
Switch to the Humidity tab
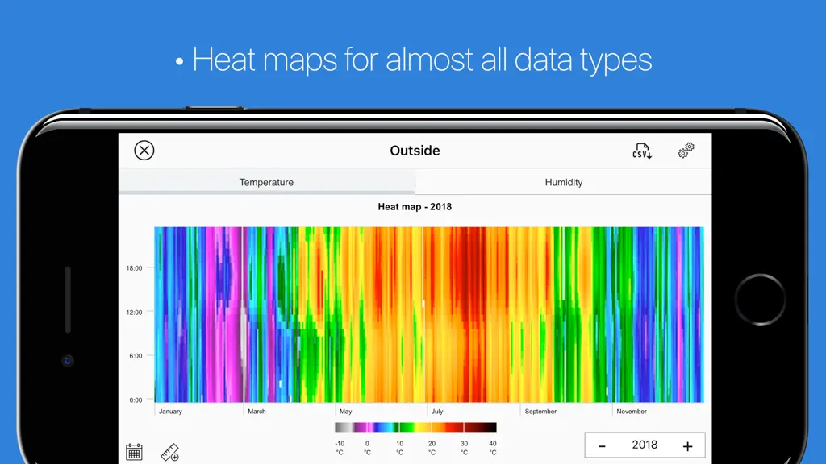pos(564,182)
